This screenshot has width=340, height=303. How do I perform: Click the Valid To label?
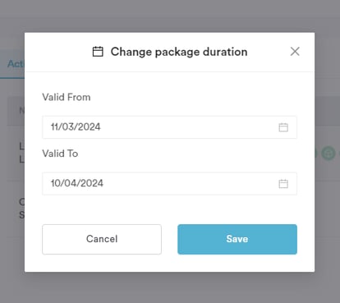tap(60, 154)
